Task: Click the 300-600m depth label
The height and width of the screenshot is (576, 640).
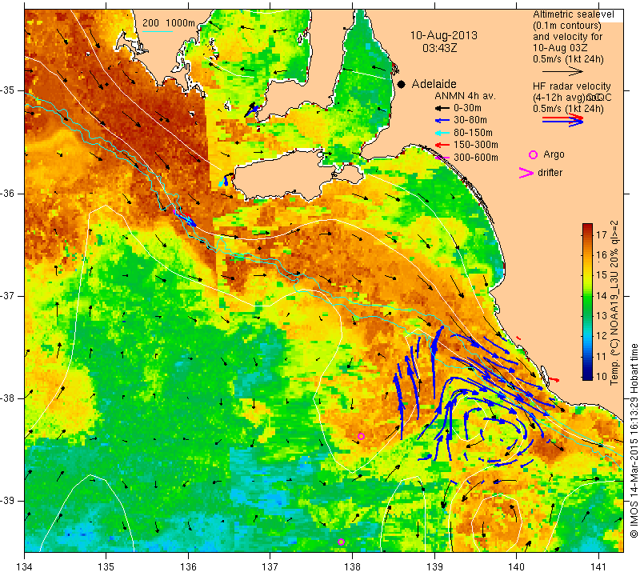Action: 476,158
